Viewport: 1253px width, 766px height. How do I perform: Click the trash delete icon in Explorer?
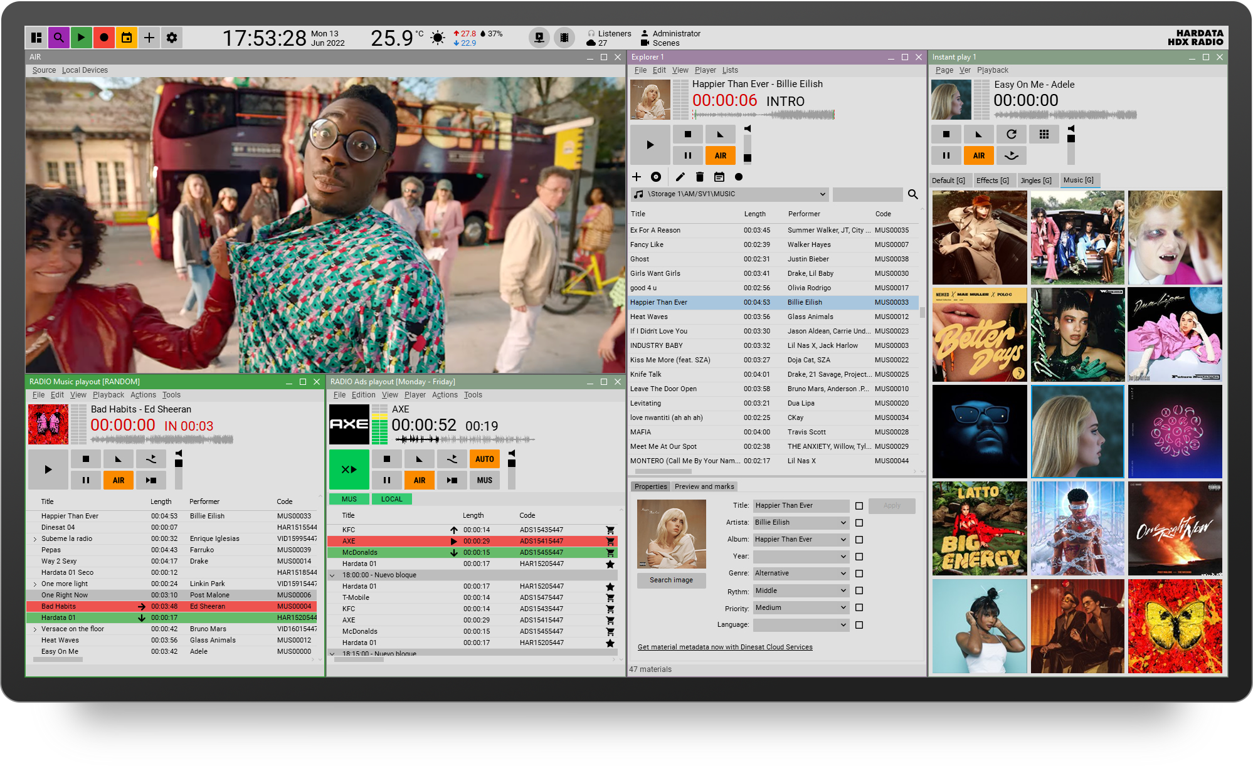[x=700, y=177]
